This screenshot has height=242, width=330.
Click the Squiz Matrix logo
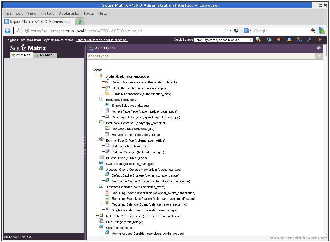click(28, 48)
